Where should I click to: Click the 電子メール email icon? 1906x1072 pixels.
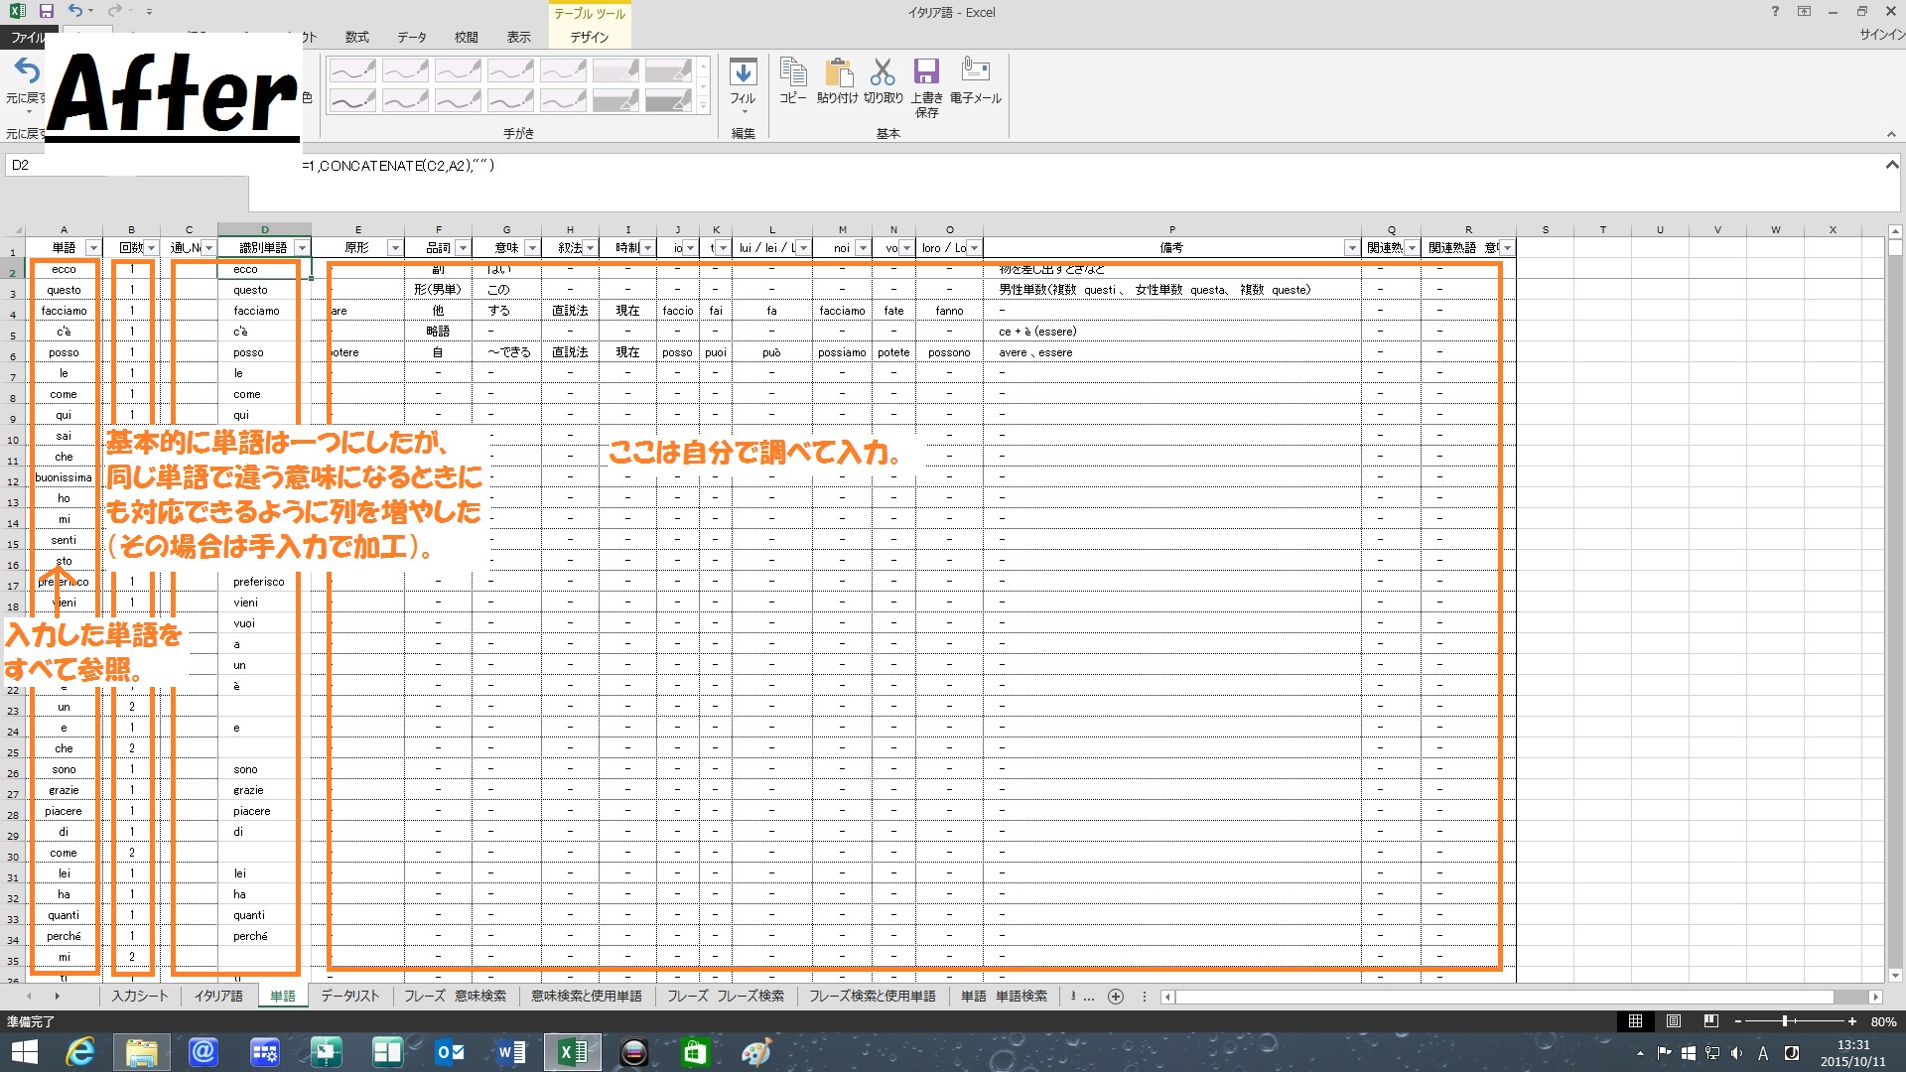(975, 71)
